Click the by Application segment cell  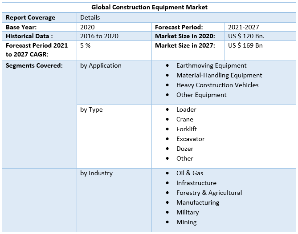pyautogui.click(x=101, y=65)
